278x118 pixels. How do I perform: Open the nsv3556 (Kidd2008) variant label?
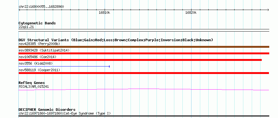[x=36, y=64]
